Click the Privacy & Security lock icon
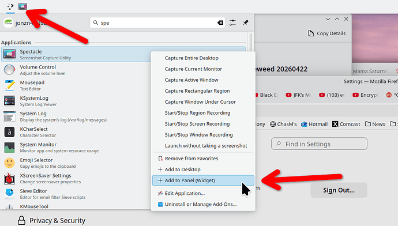 tap(21, 220)
